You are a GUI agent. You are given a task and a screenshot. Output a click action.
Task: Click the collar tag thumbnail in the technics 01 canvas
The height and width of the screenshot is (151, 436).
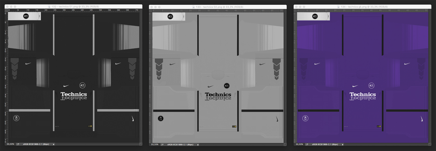click(24, 16)
